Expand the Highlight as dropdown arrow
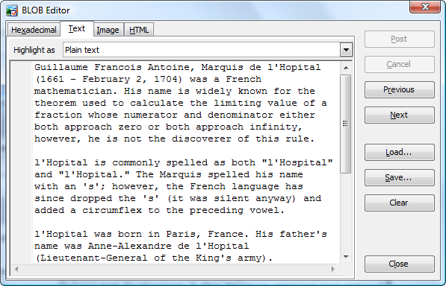 coord(346,50)
